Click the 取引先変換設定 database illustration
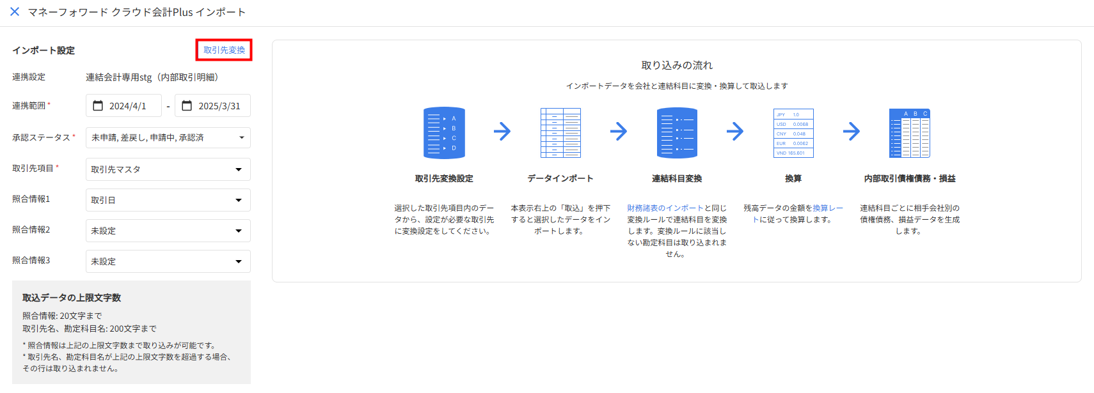The image size is (1094, 393). [444, 133]
